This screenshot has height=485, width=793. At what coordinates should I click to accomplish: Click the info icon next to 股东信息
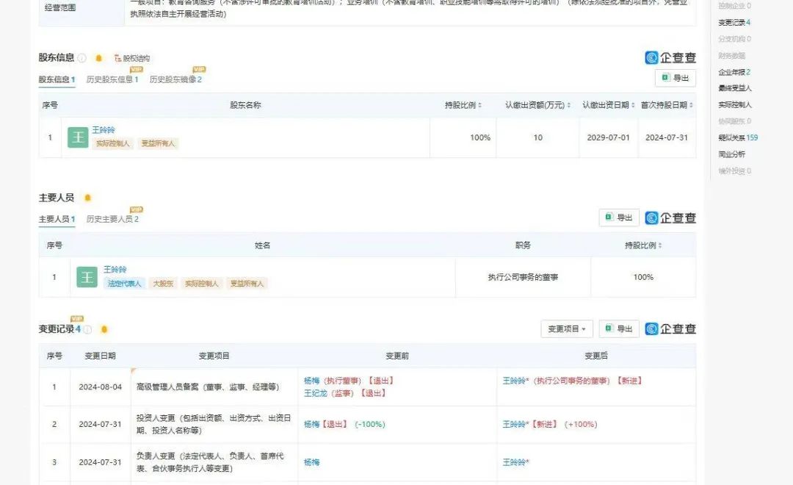point(82,58)
